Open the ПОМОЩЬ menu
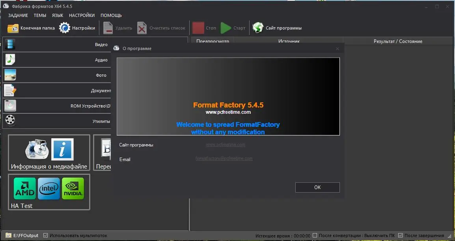455x241 pixels. [111, 15]
